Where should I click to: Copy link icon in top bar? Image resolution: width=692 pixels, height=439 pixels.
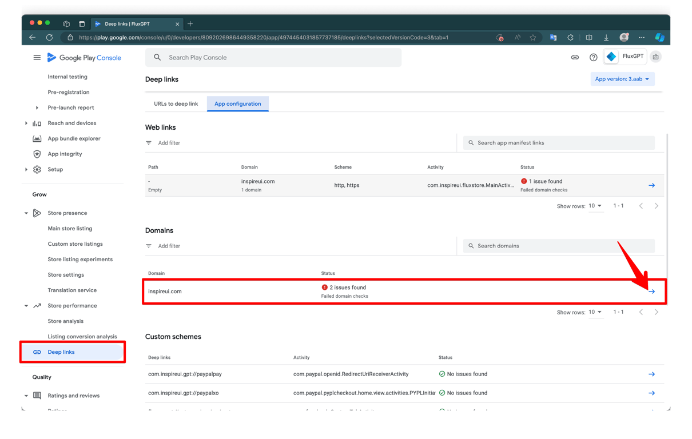pos(575,57)
